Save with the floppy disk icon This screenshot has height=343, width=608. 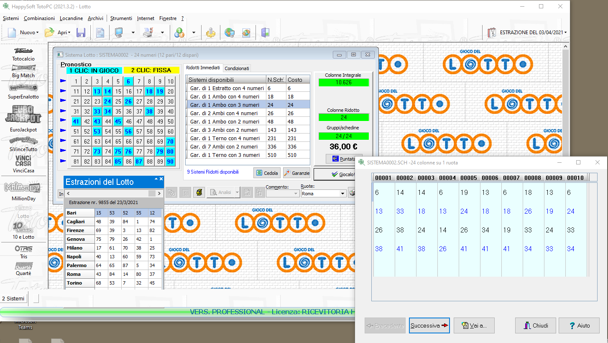[x=81, y=32]
